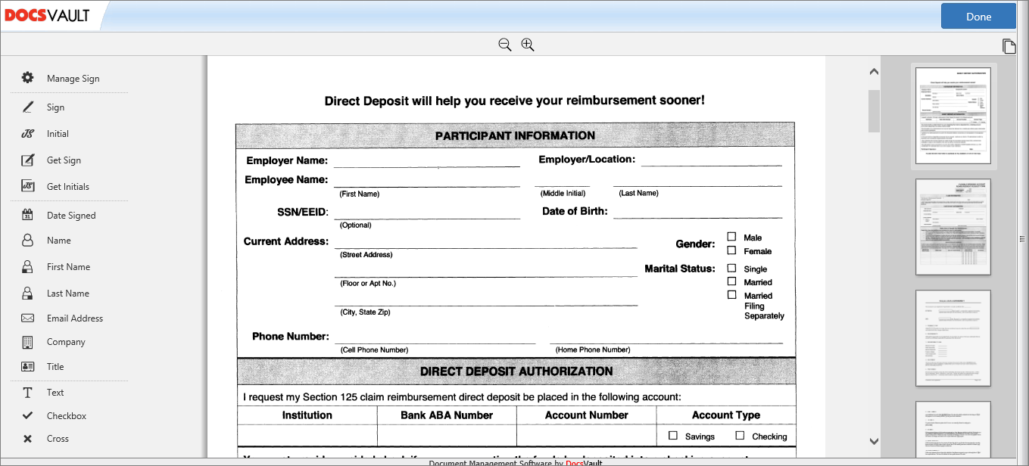Click the Get Sign icon

tap(28, 160)
